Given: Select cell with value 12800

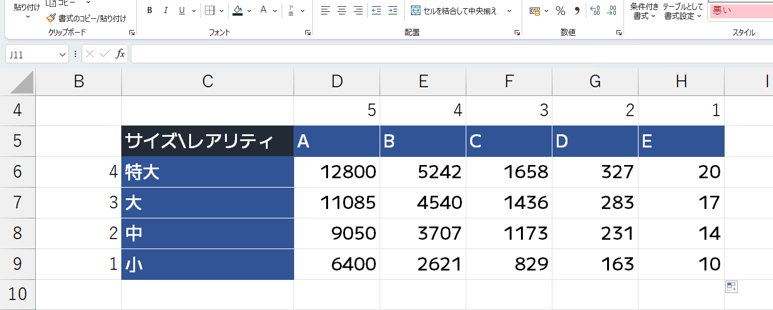Looking at the screenshot, I should (337, 172).
